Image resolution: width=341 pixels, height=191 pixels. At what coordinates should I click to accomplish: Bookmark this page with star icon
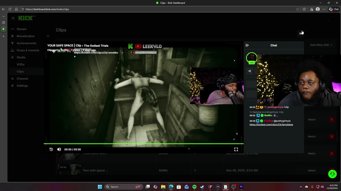point(298,9)
